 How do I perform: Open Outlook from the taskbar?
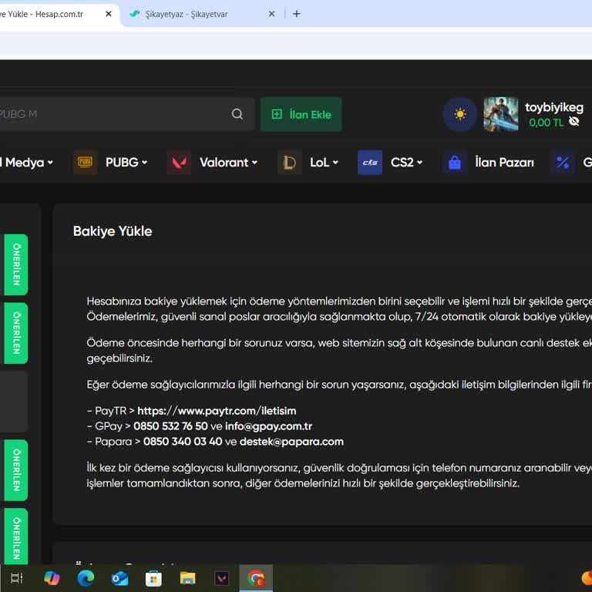click(x=119, y=578)
